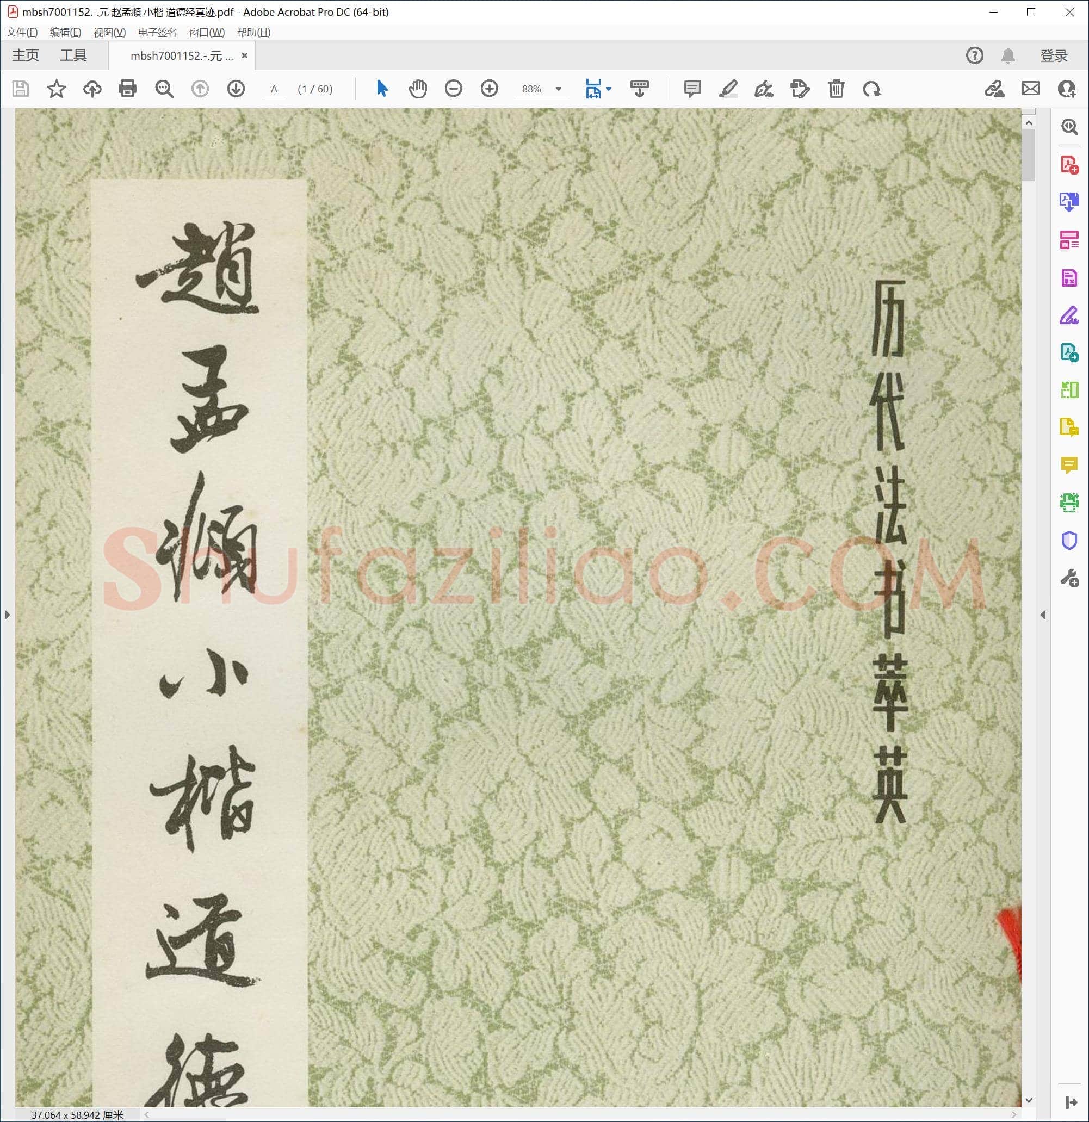Open the Compare Files green sidebar tool
1089x1122 pixels.
1069,390
